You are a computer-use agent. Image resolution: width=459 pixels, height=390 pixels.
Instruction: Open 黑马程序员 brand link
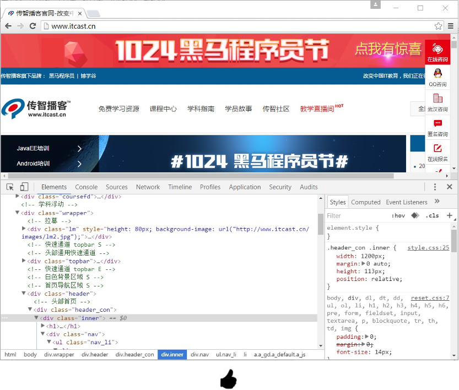click(x=62, y=76)
